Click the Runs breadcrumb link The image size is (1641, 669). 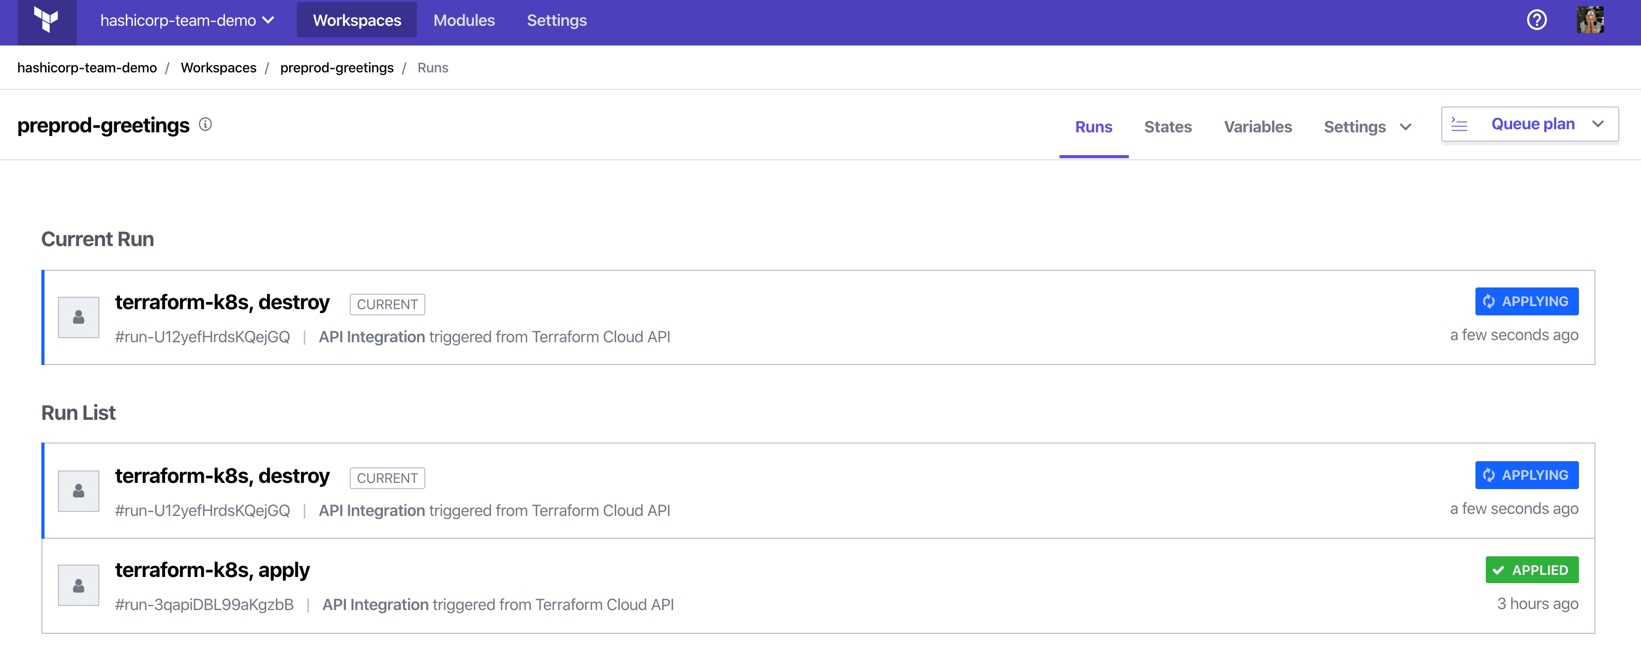click(x=433, y=68)
